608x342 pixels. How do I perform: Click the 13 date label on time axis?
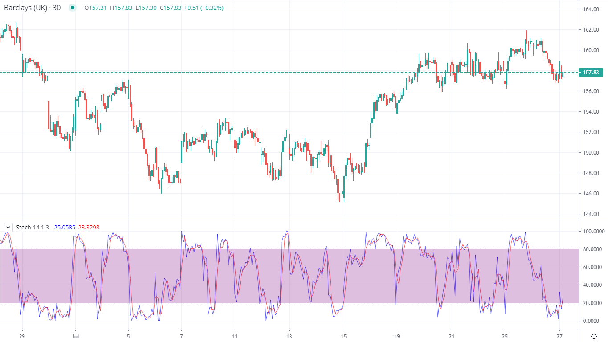tap(289, 337)
